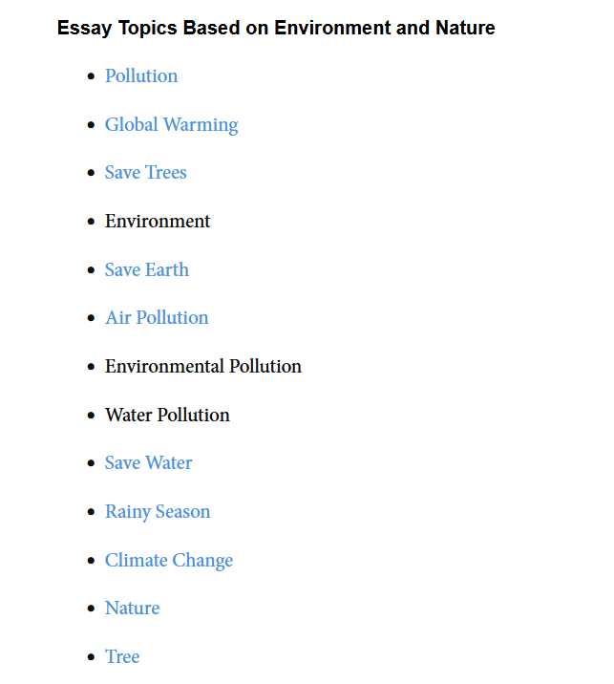Open the Pollution essay link
Viewport: 614px width, 684px height.
pyautogui.click(x=141, y=76)
